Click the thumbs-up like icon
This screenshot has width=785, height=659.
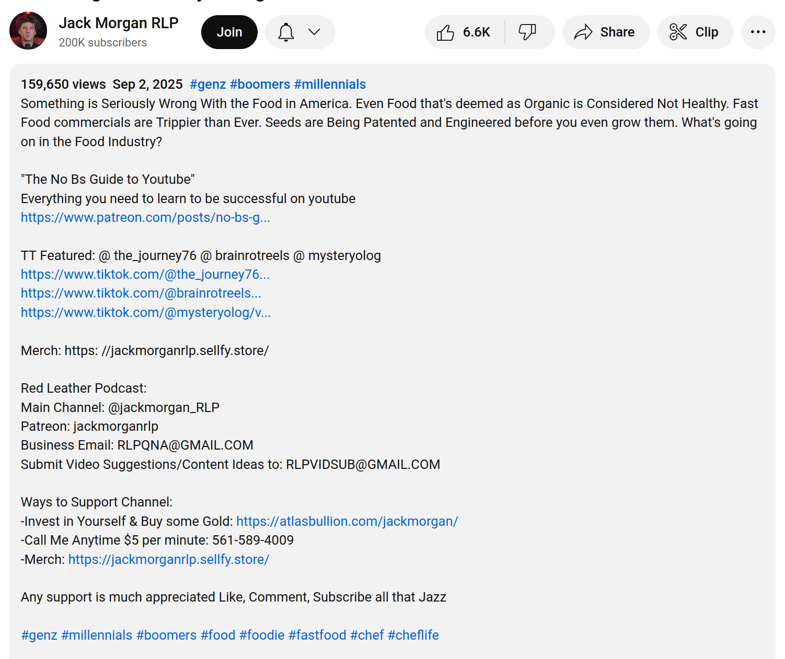tap(445, 32)
